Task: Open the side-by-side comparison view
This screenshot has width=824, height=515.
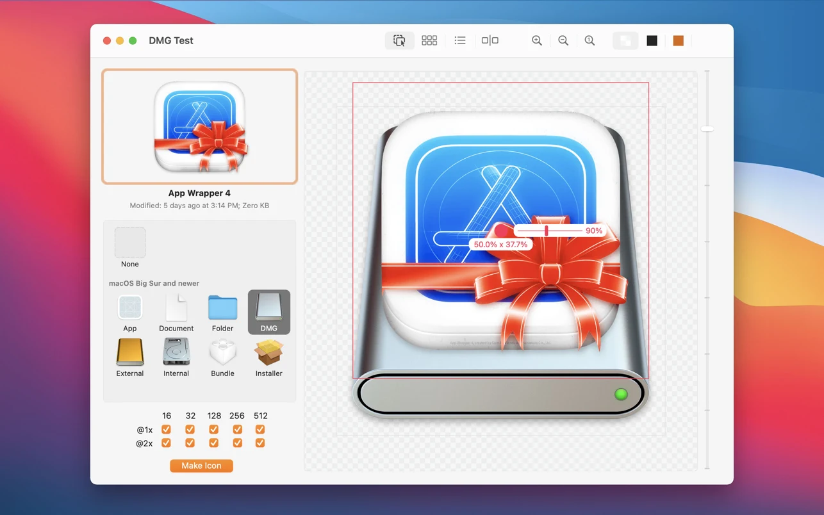Action: [490, 40]
